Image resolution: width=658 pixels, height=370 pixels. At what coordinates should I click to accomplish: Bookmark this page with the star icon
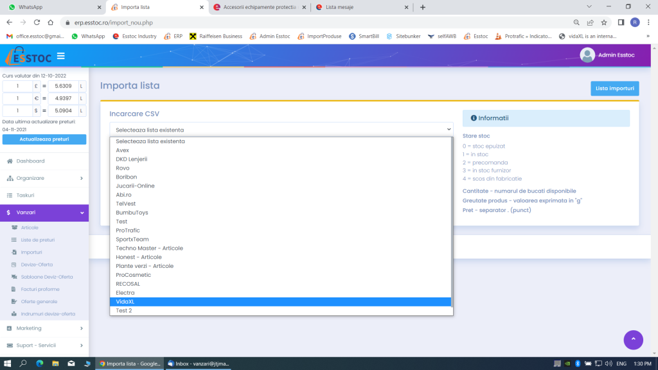604,22
